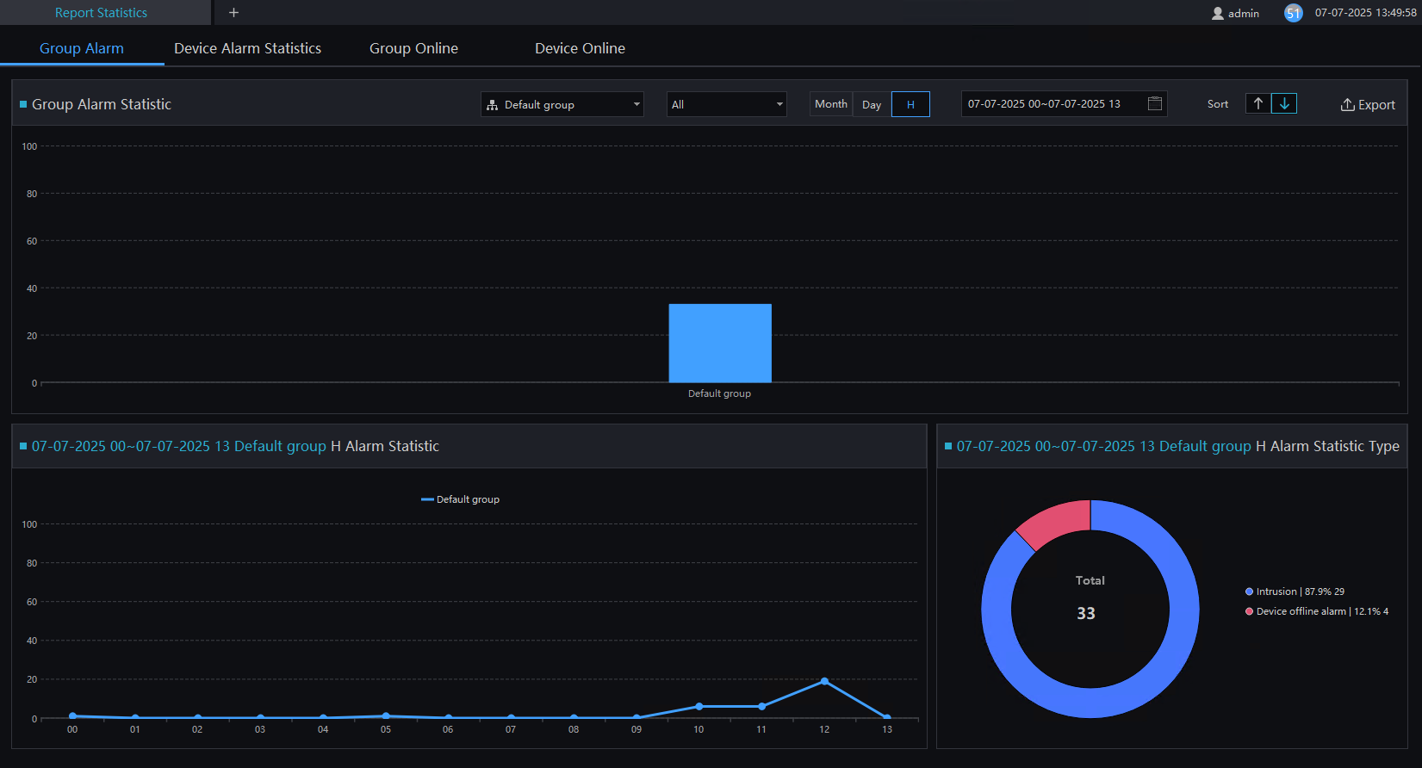Select the Day granularity toggle
This screenshot has width=1422, height=768.
pyautogui.click(x=872, y=104)
